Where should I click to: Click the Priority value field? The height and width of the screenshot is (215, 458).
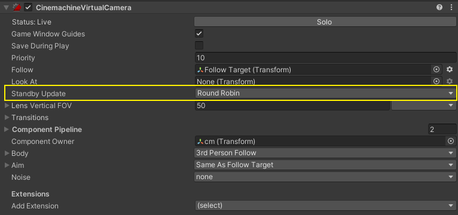[325, 58]
